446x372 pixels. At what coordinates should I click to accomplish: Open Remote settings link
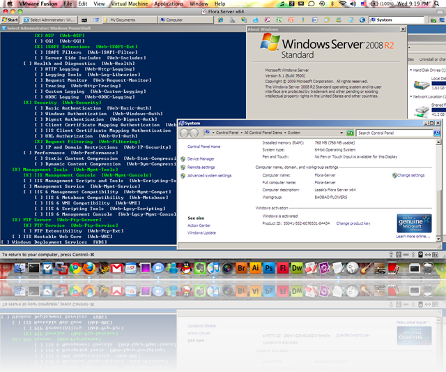click(201, 168)
